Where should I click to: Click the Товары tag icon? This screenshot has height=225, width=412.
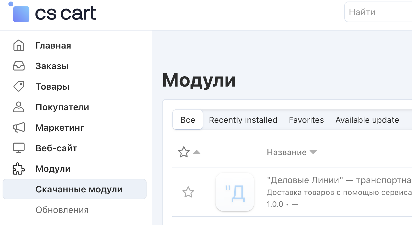(x=19, y=87)
